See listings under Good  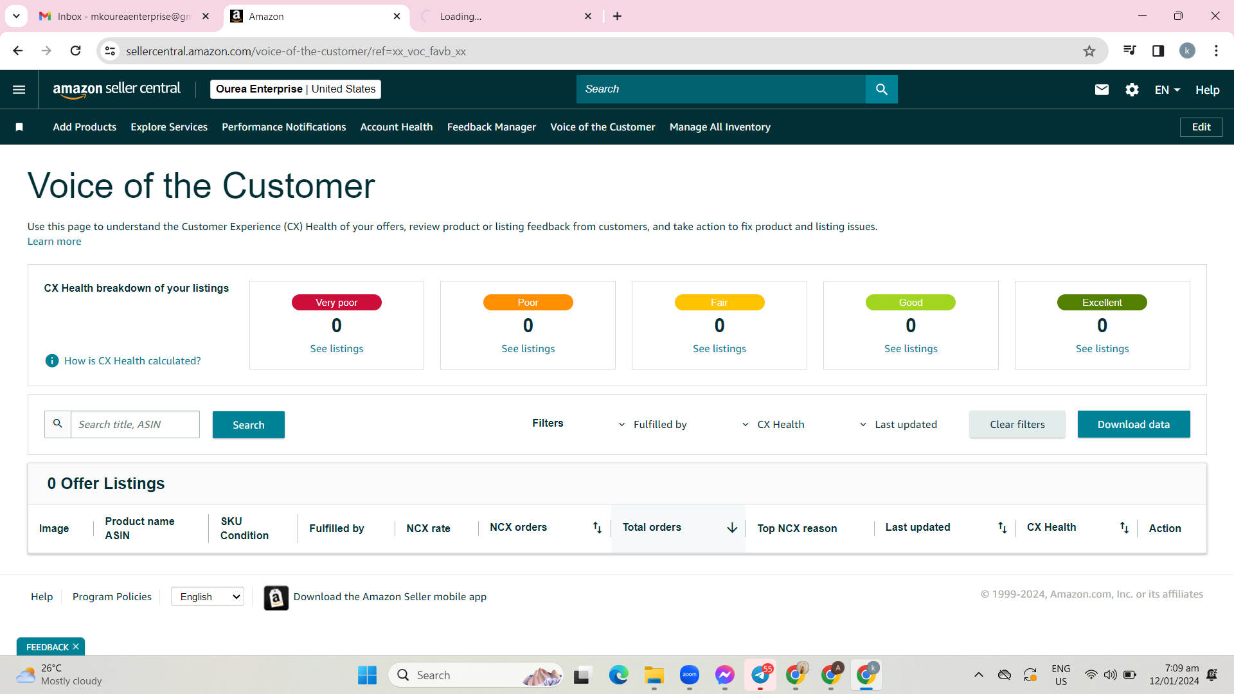[x=910, y=349]
